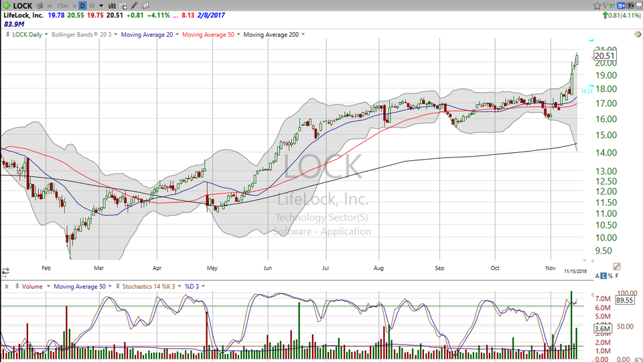643x362 pixels.
Task: Click the volume Moving Average 50 label
Action: pos(80,286)
